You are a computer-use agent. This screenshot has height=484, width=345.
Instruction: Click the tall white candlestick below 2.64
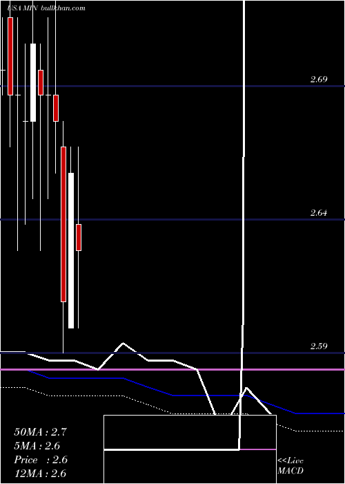click(71, 250)
